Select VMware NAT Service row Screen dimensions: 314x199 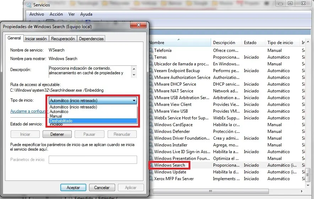coord(227,91)
